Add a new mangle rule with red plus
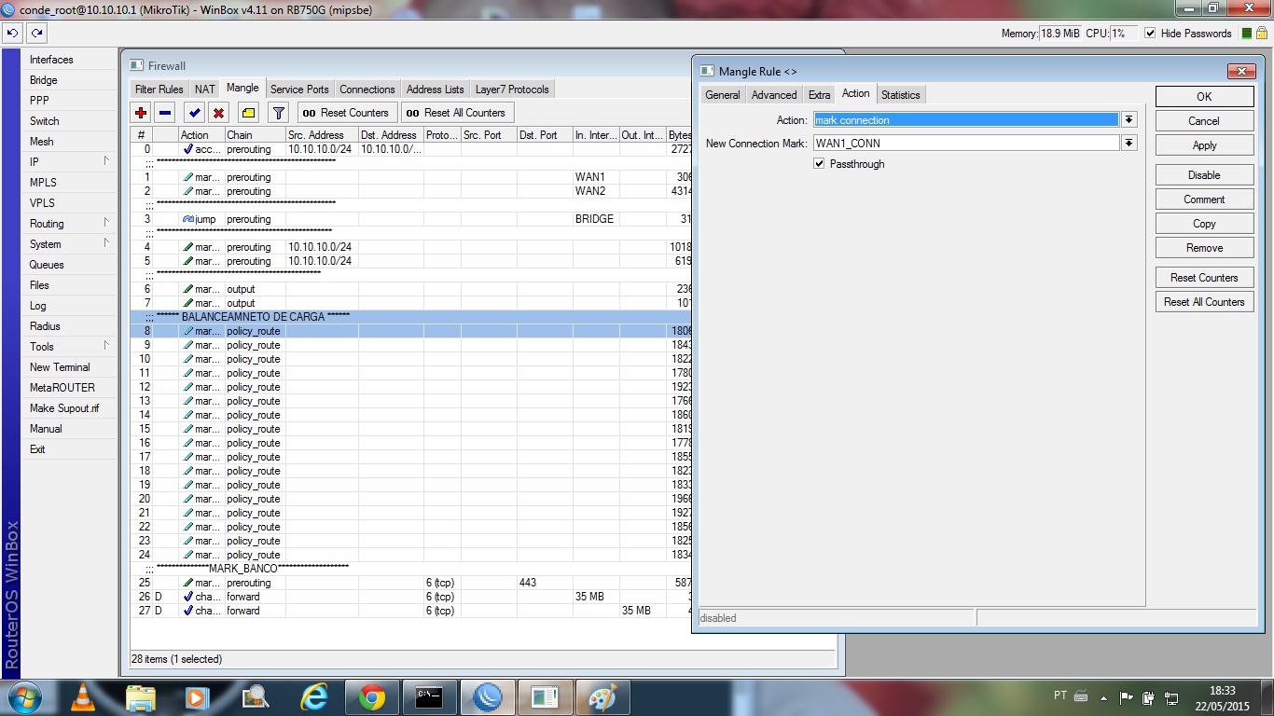Image resolution: width=1274 pixels, height=716 pixels. click(x=141, y=113)
